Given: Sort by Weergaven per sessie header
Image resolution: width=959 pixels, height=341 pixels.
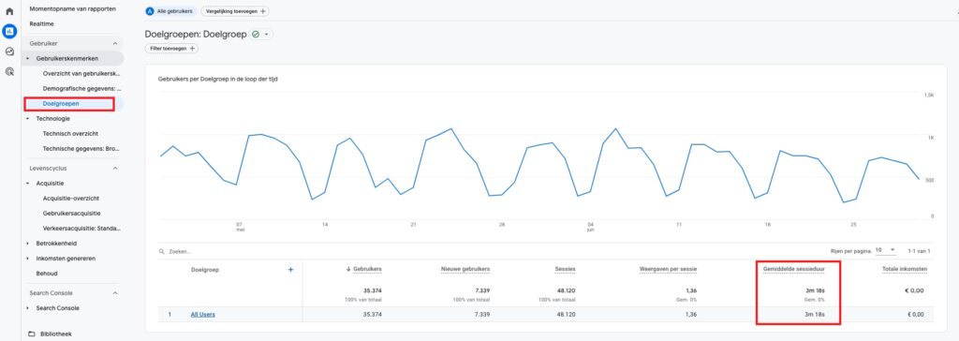Looking at the screenshot, I should click(668, 270).
